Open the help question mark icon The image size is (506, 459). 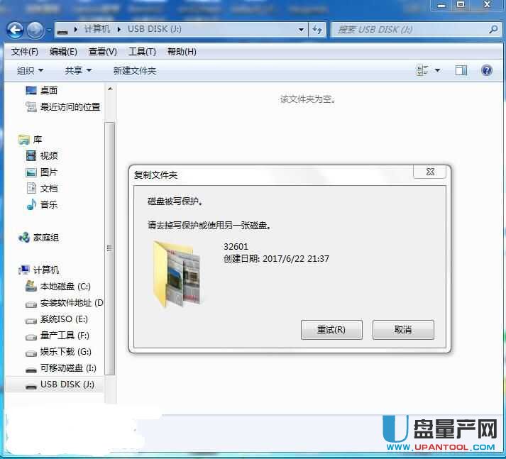(487, 70)
